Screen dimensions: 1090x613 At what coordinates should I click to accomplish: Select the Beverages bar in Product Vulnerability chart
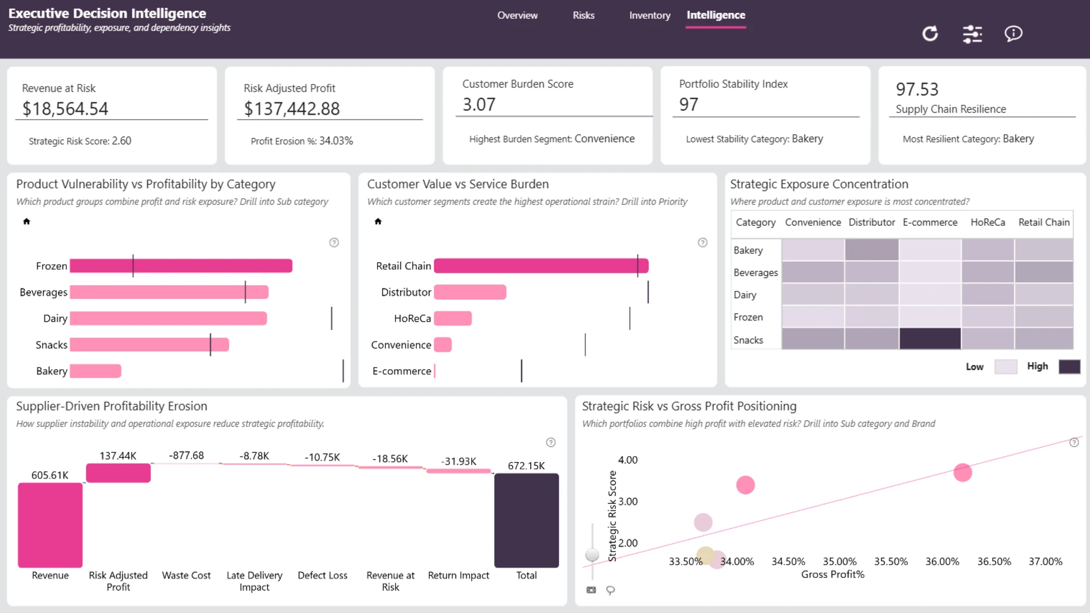coord(169,292)
